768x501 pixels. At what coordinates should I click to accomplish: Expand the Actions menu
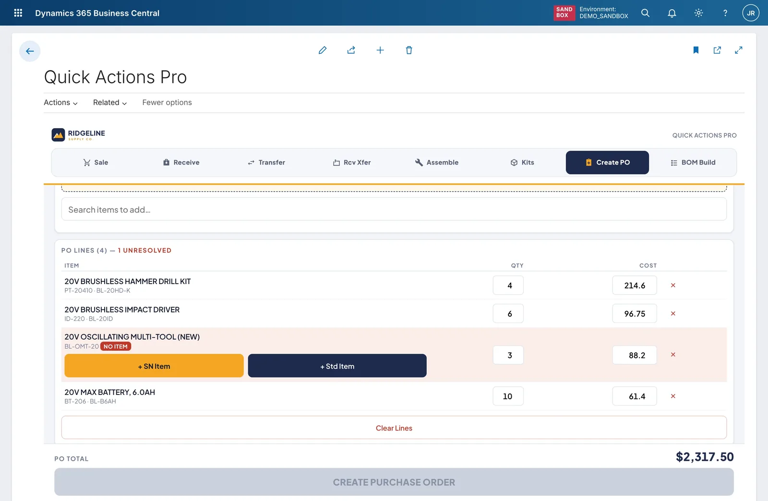pos(60,102)
